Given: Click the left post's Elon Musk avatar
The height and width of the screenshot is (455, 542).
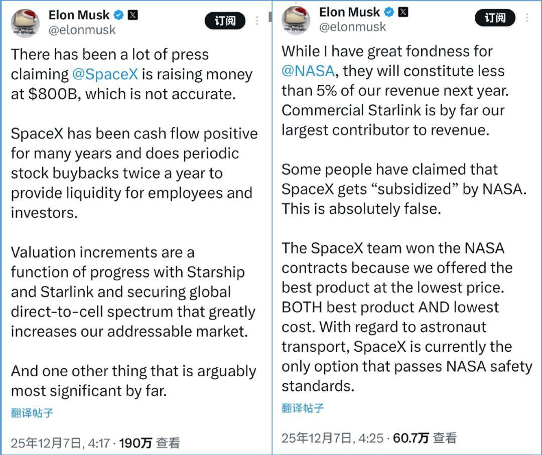Looking at the screenshot, I should tap(25, 23).
